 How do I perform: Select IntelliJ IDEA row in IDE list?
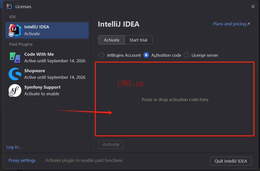47,30
